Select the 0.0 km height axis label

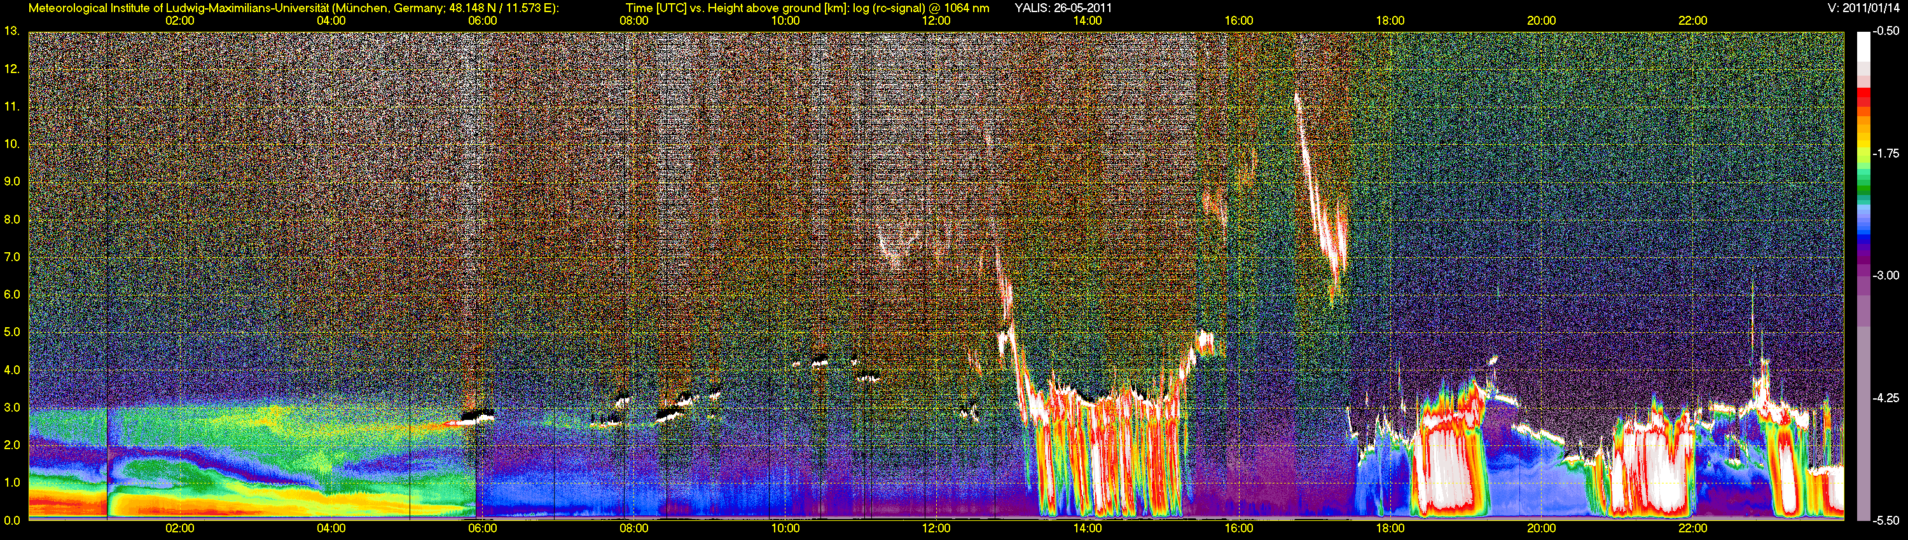tap(12, 520)
